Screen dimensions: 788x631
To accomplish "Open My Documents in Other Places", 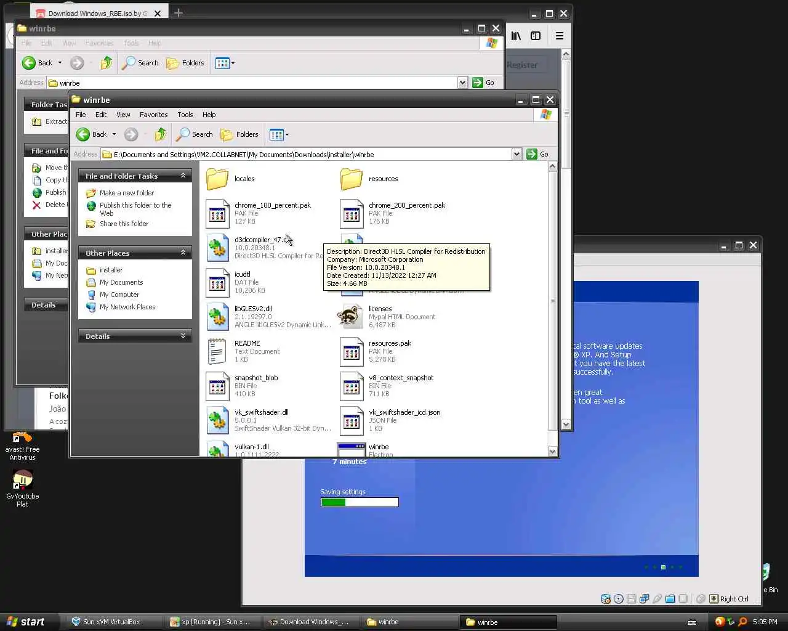I will tap(121, 282).
